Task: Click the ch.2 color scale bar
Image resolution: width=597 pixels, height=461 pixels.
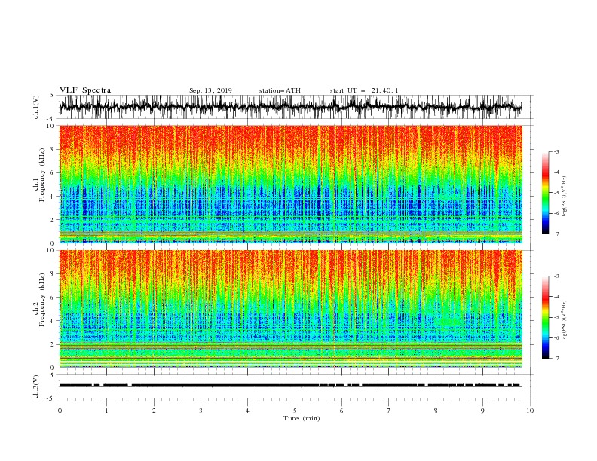Action: click(x=546, y=317)
